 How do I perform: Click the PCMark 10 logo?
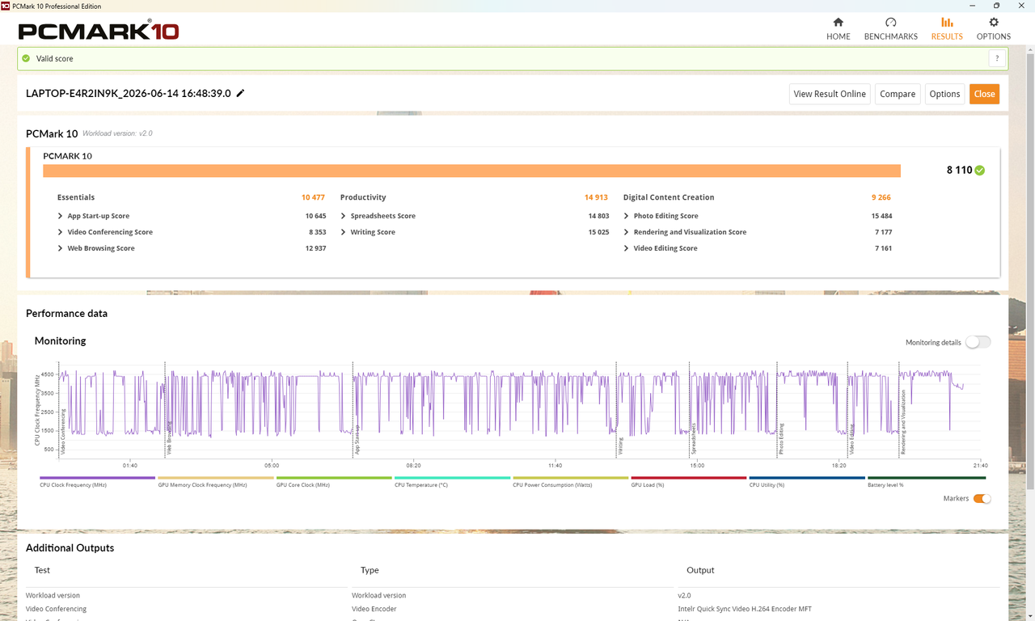click(99, 31)
